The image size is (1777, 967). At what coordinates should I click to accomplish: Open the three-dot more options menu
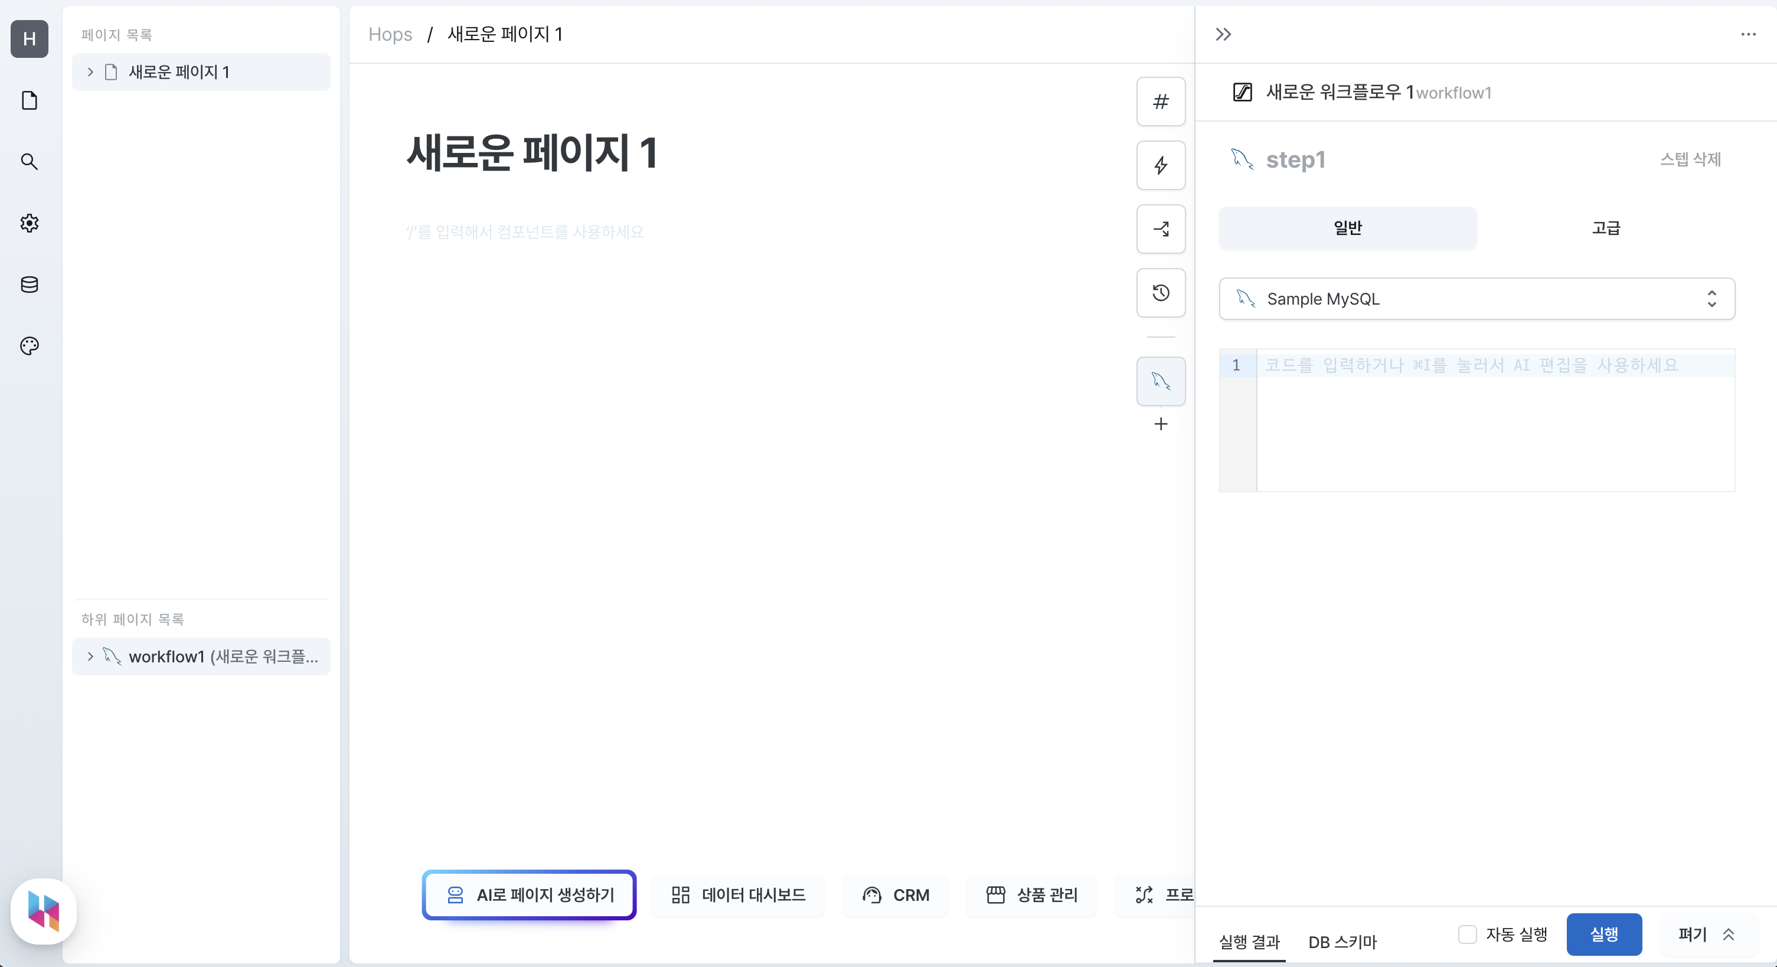pyautogui.click(x=1748, y=34)
